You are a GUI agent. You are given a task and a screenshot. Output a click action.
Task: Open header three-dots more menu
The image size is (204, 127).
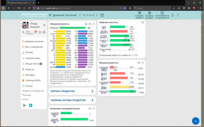pyautogui.click(x=178, y=15)
